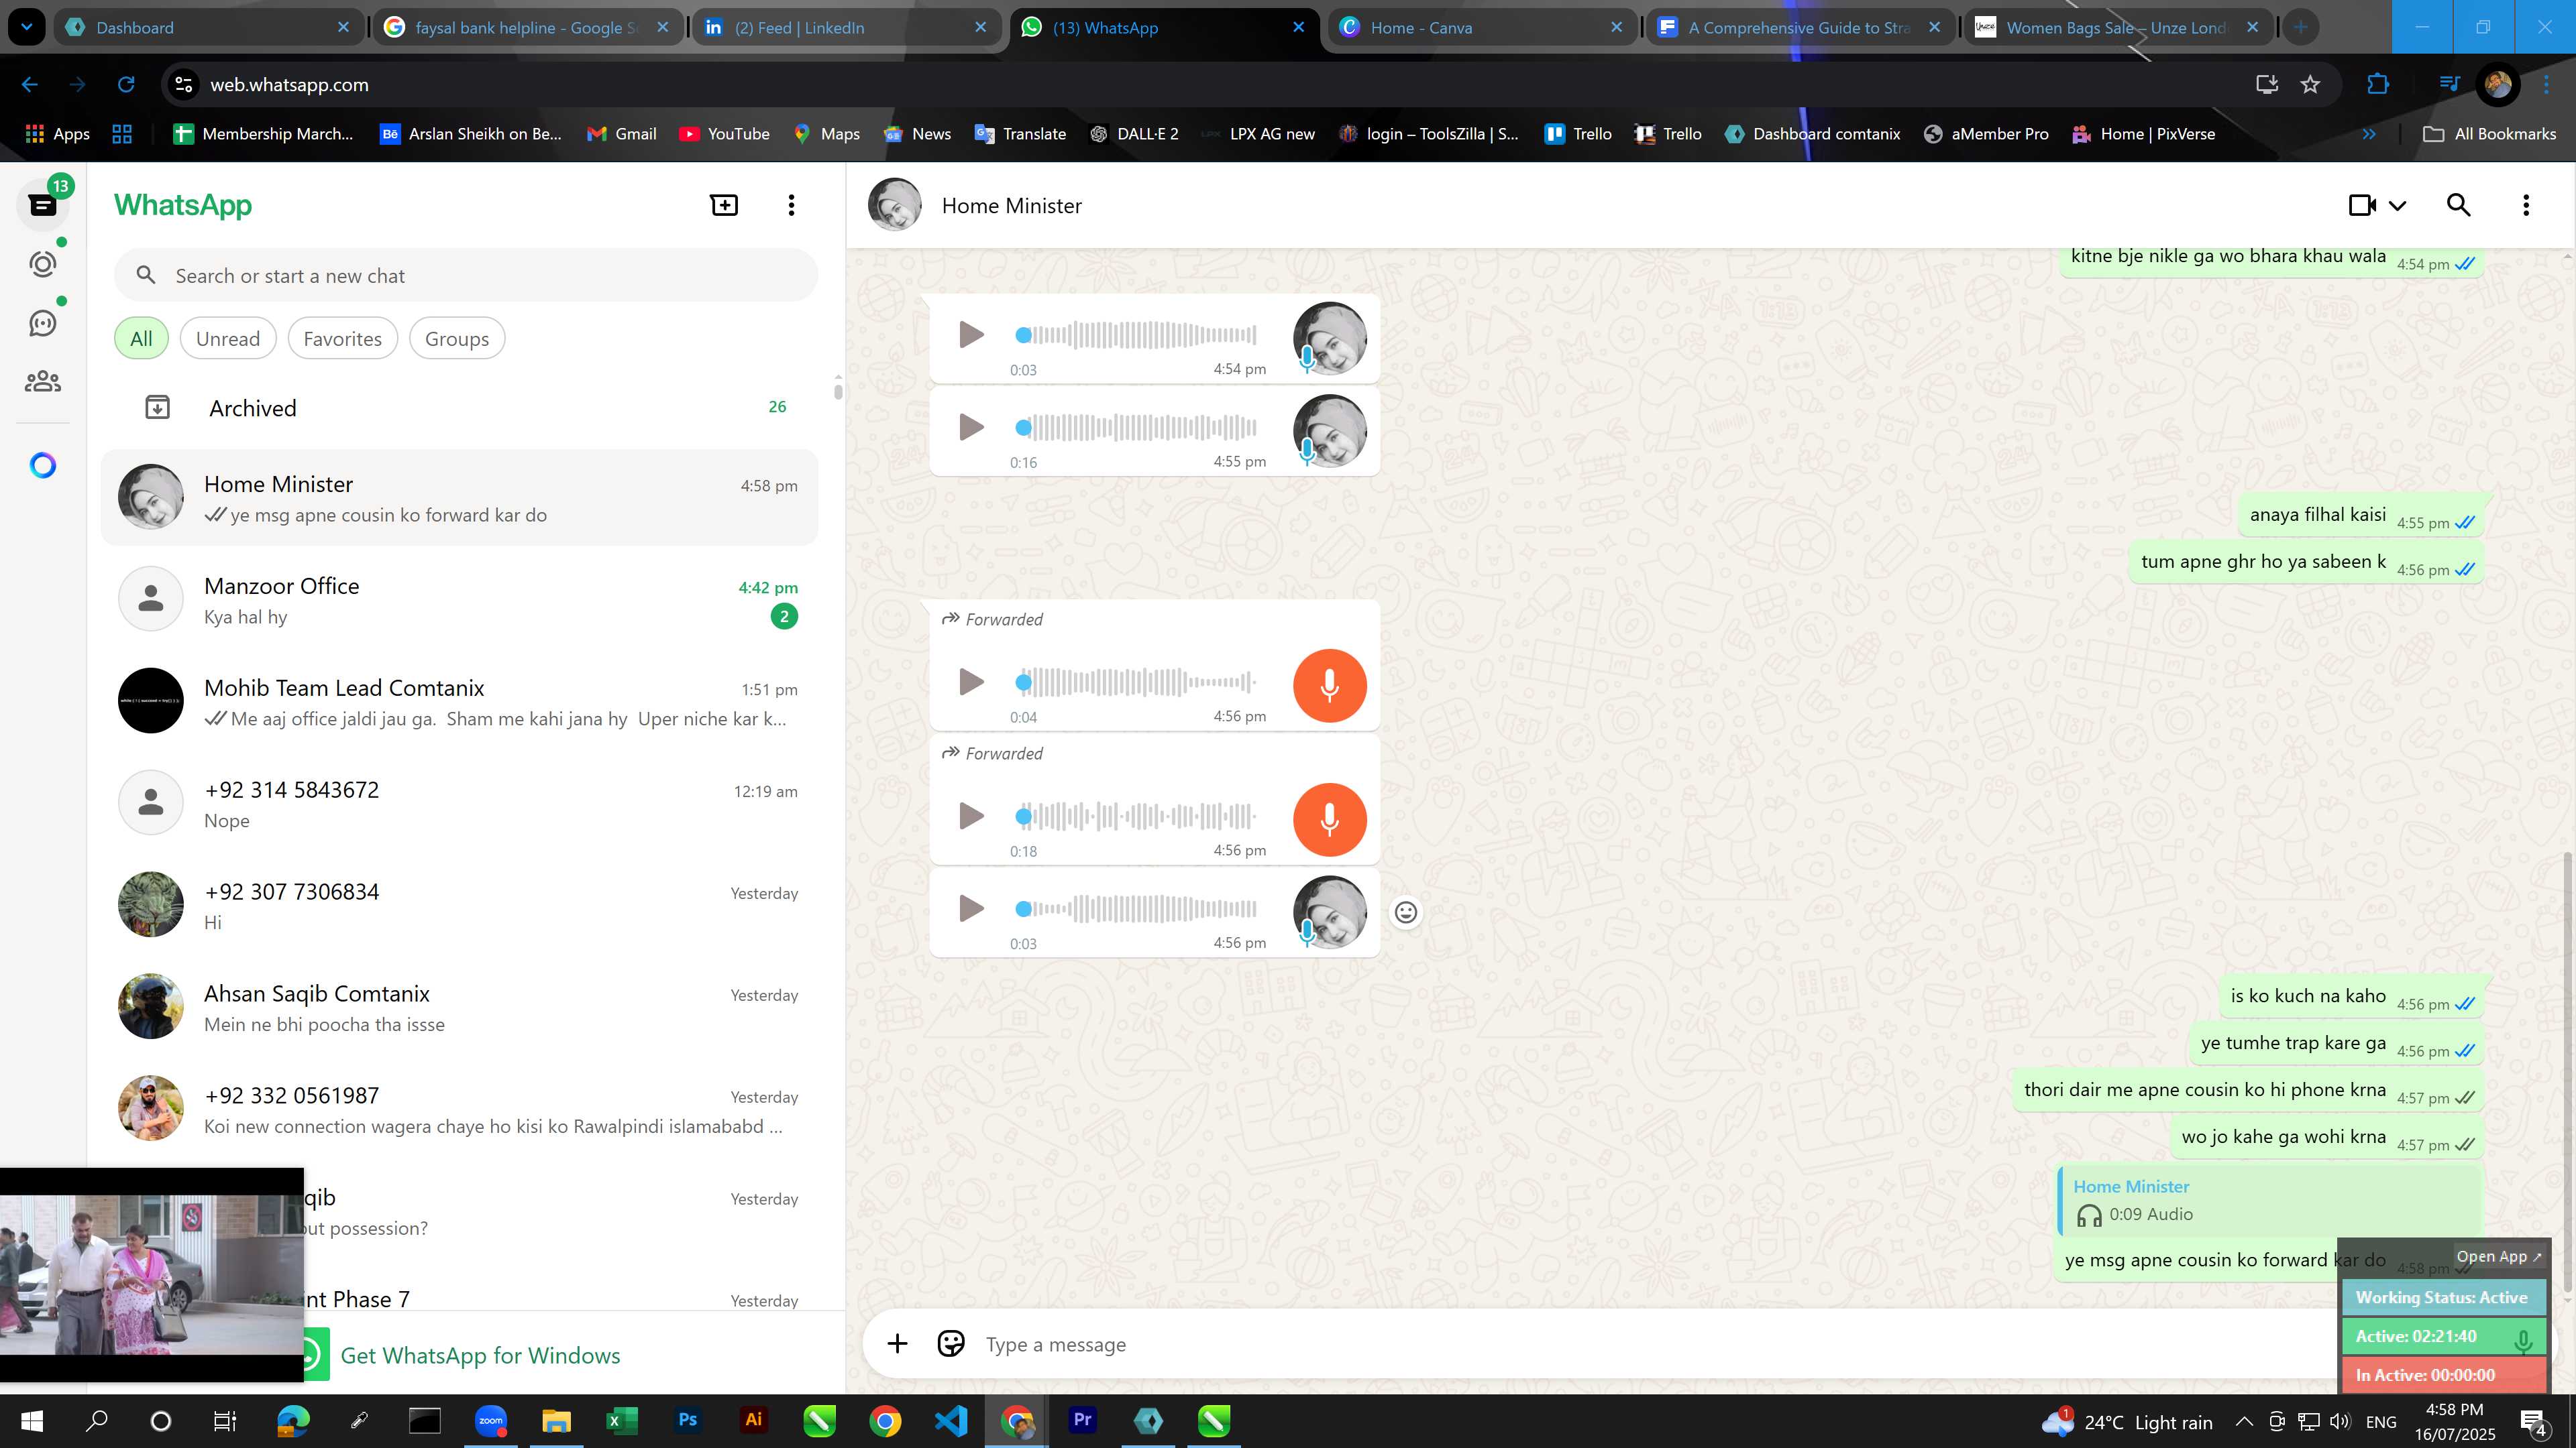Click the Search or start a new chat field

466,276
